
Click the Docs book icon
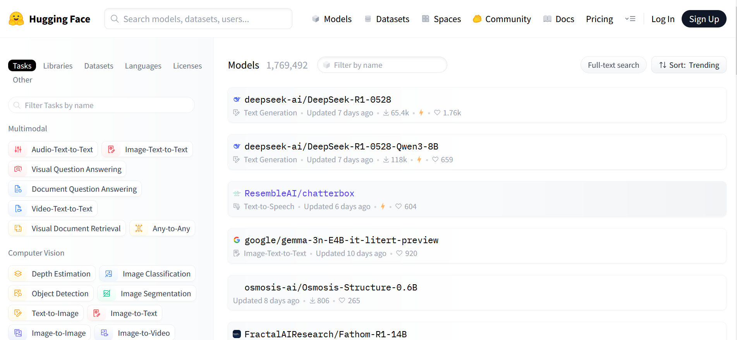[547, 19]
